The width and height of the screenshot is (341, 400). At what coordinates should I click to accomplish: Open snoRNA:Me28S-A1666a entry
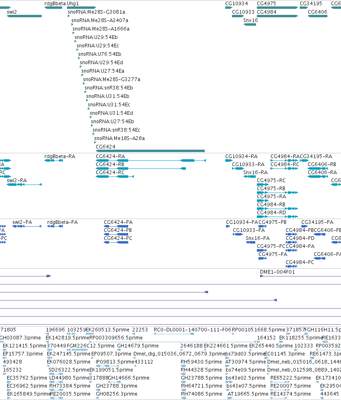[x=101, y=29]
